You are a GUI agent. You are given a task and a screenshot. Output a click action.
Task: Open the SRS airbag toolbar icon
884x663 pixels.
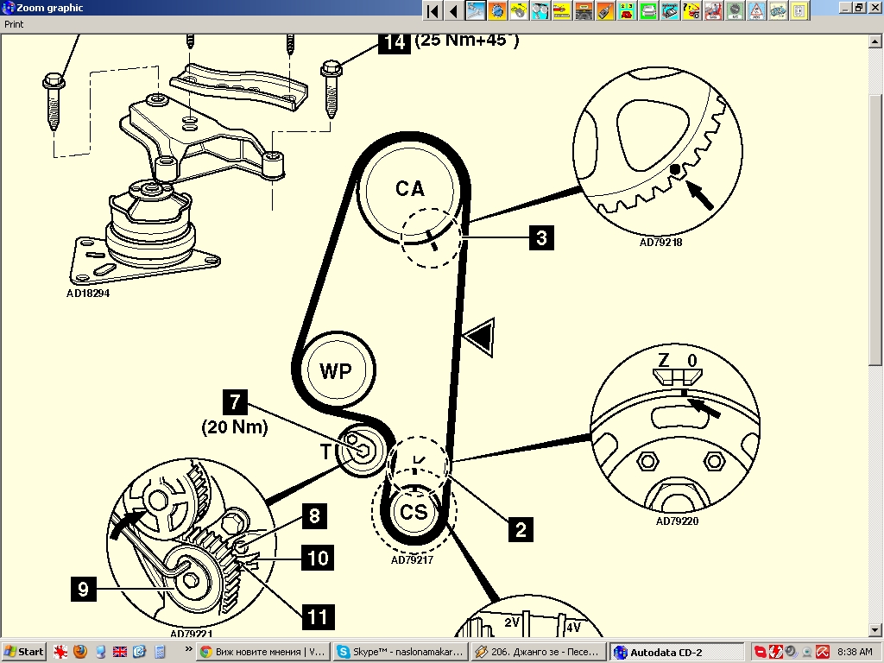tap(713, 10)
